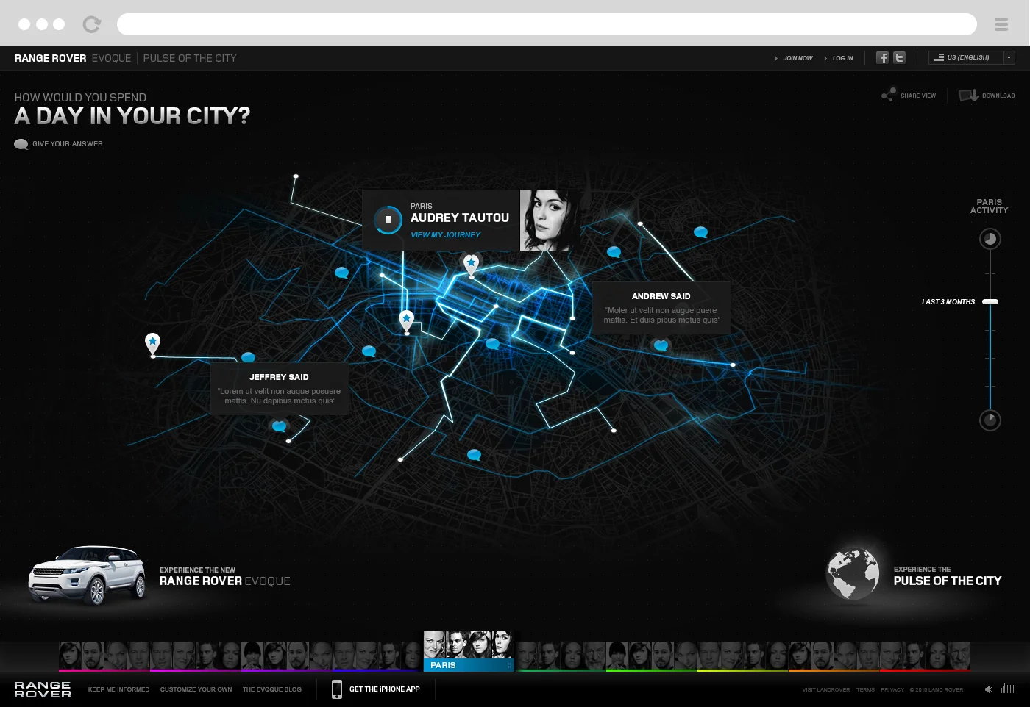The image size is (1030, 707).
Task: Open the Twitter icon in the header
Action: click(899, 57)
